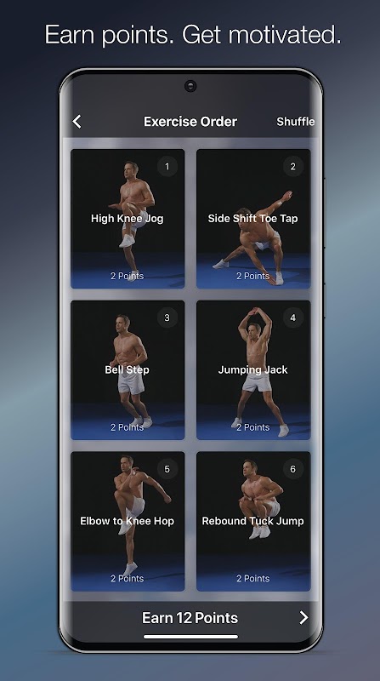Open the Side Shift Toe Tap card

[x=253, y=219]
